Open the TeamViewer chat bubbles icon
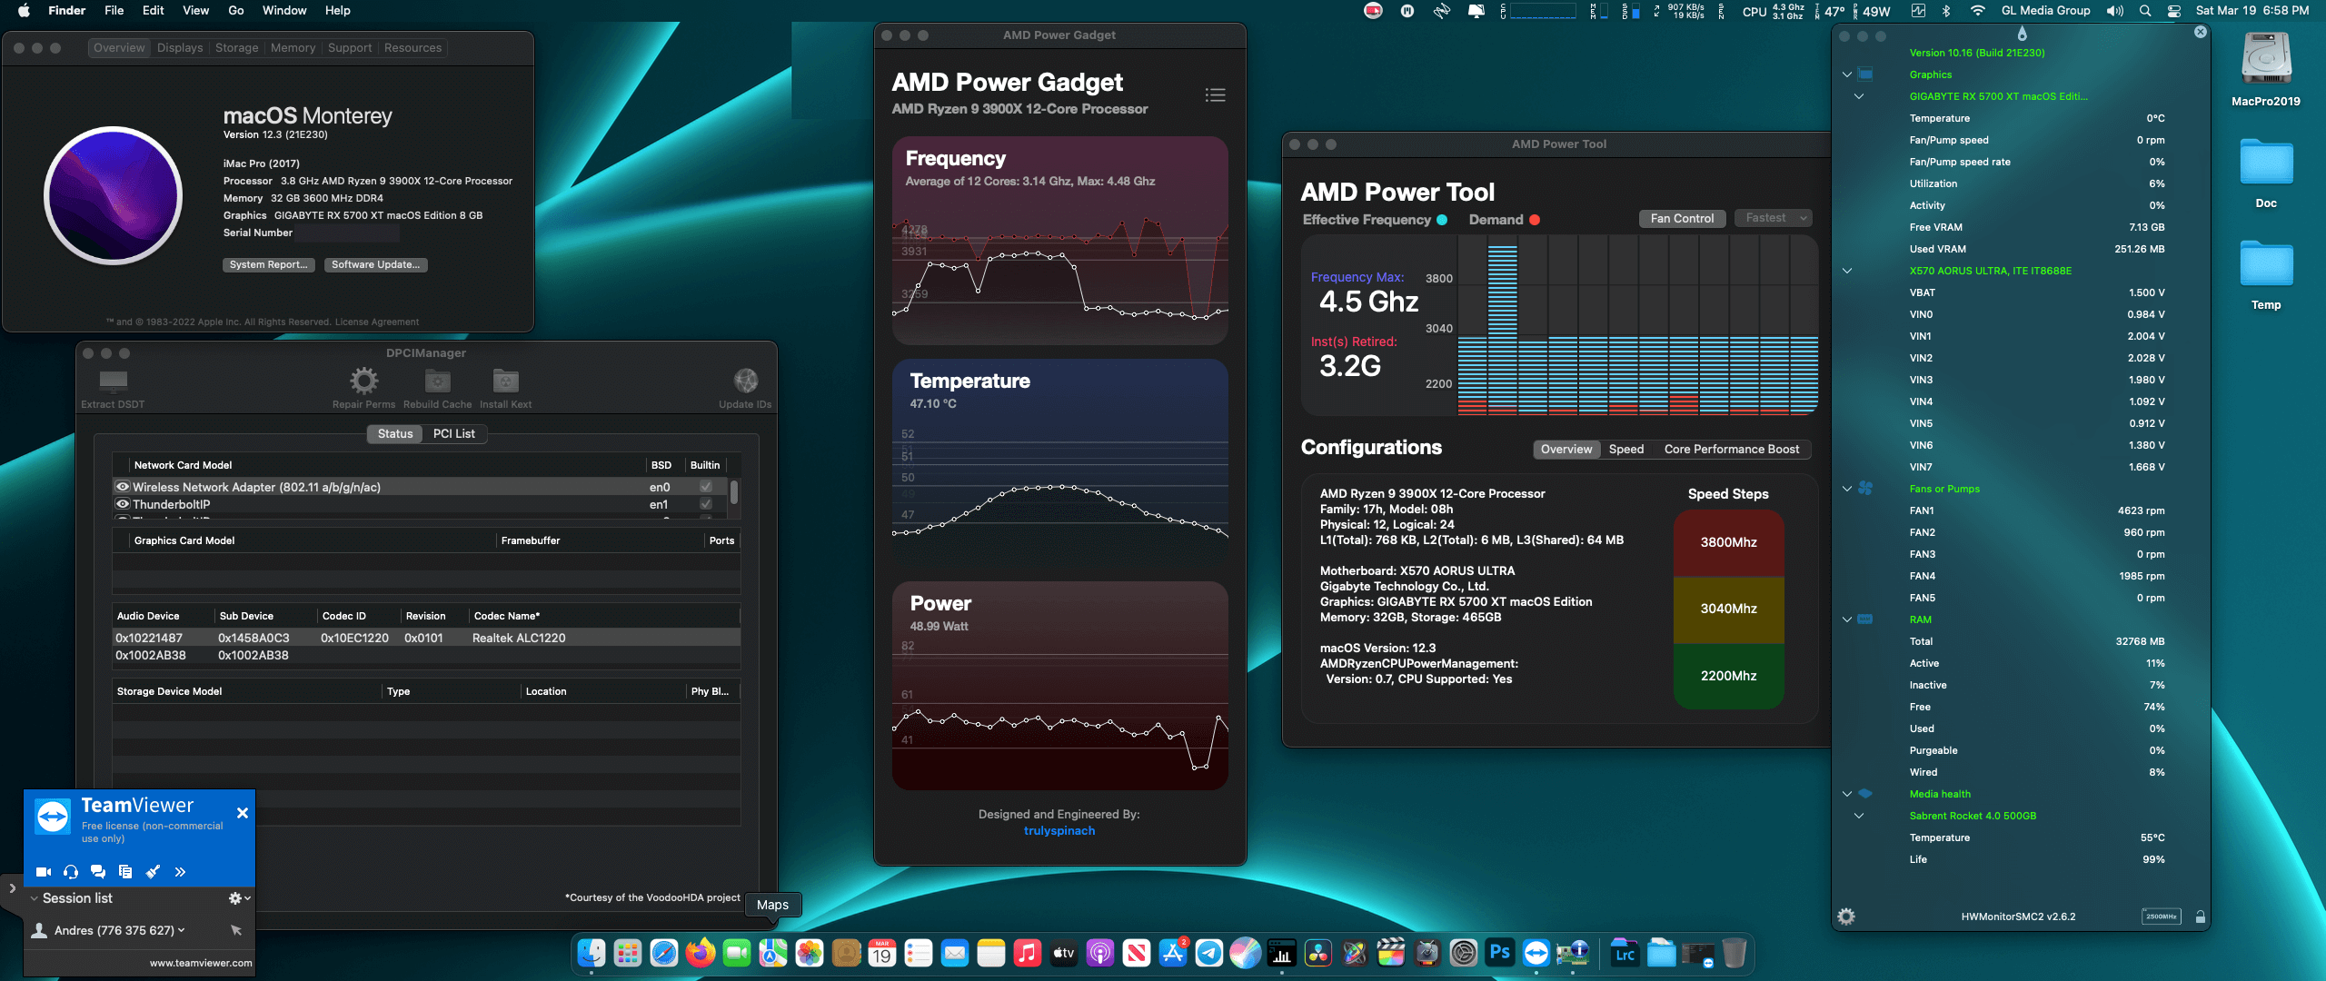The width and height of the screenshot is (2326, 981). click(98, 872)
